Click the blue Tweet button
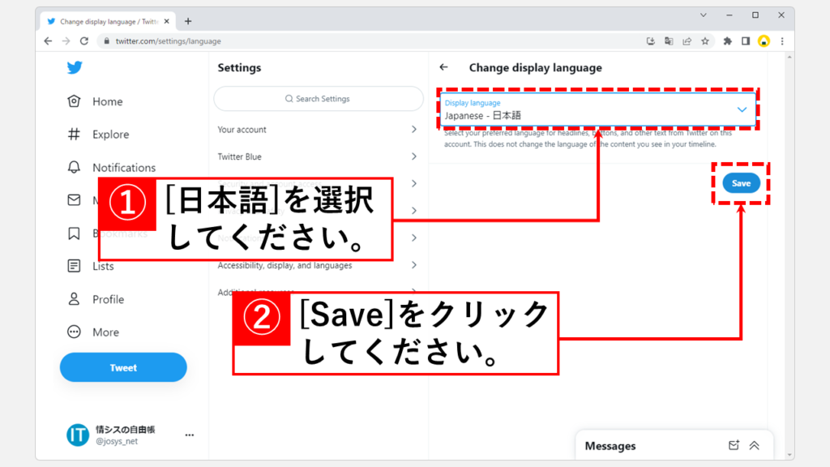Viewport: 830px width, 467px height. 123,367
